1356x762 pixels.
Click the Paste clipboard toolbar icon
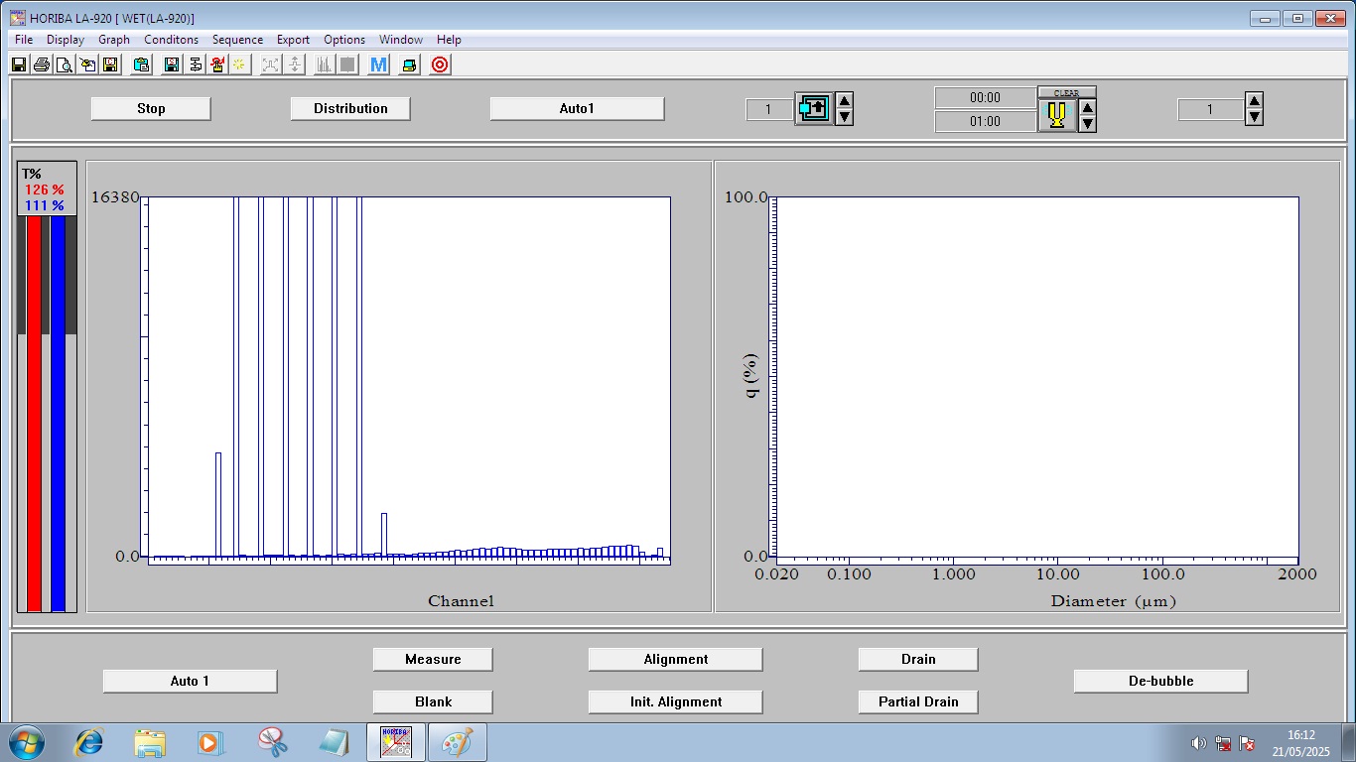(x=141, y=64)
